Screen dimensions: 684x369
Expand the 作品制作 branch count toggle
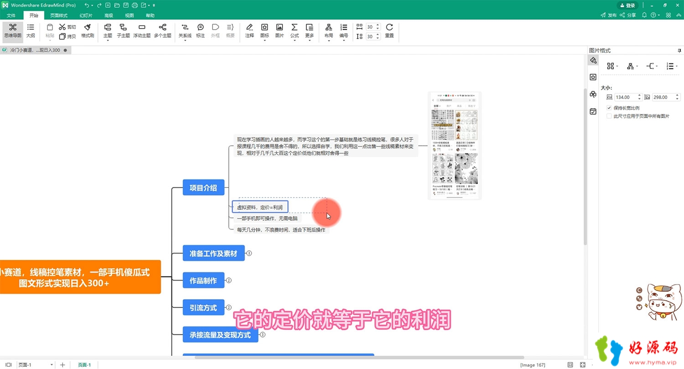(x=229, y=281)
